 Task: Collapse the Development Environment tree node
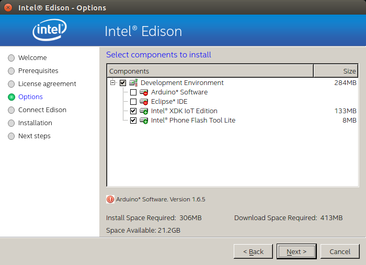click(113, 82)
